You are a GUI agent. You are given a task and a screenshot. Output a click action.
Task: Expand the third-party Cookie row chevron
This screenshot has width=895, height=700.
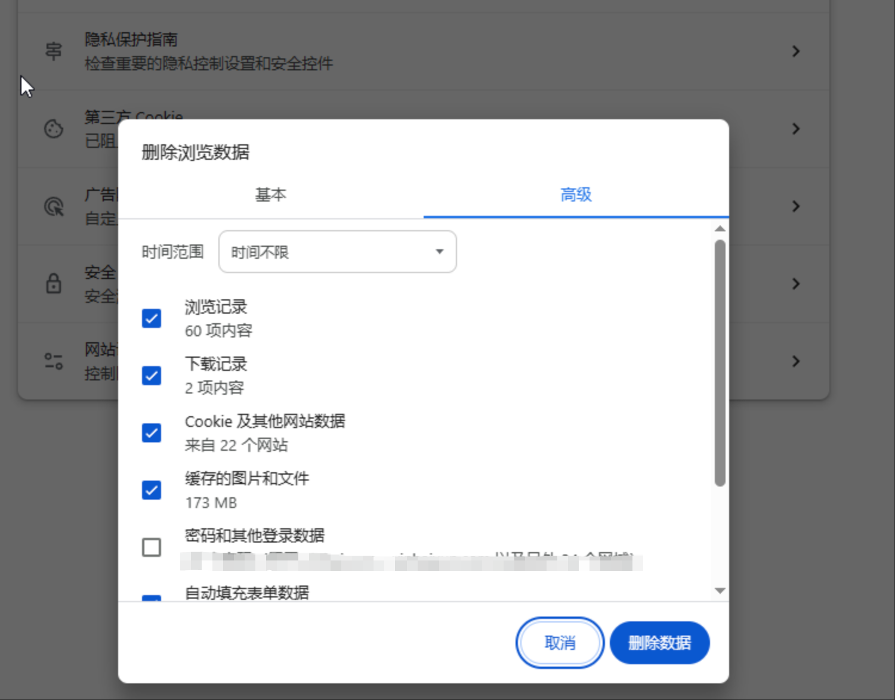pyautogui.click(x=795, y=129)
